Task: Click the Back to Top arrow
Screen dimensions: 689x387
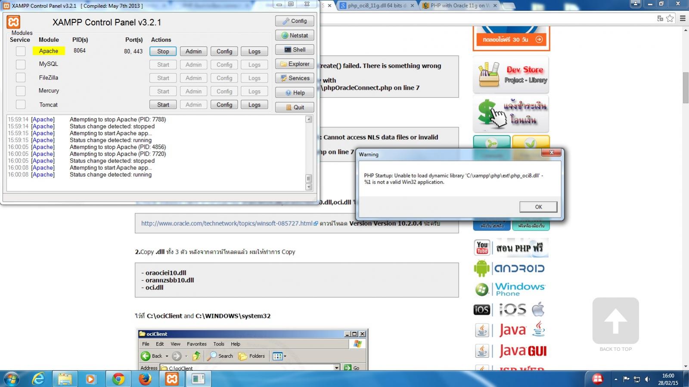Action: 615,321
